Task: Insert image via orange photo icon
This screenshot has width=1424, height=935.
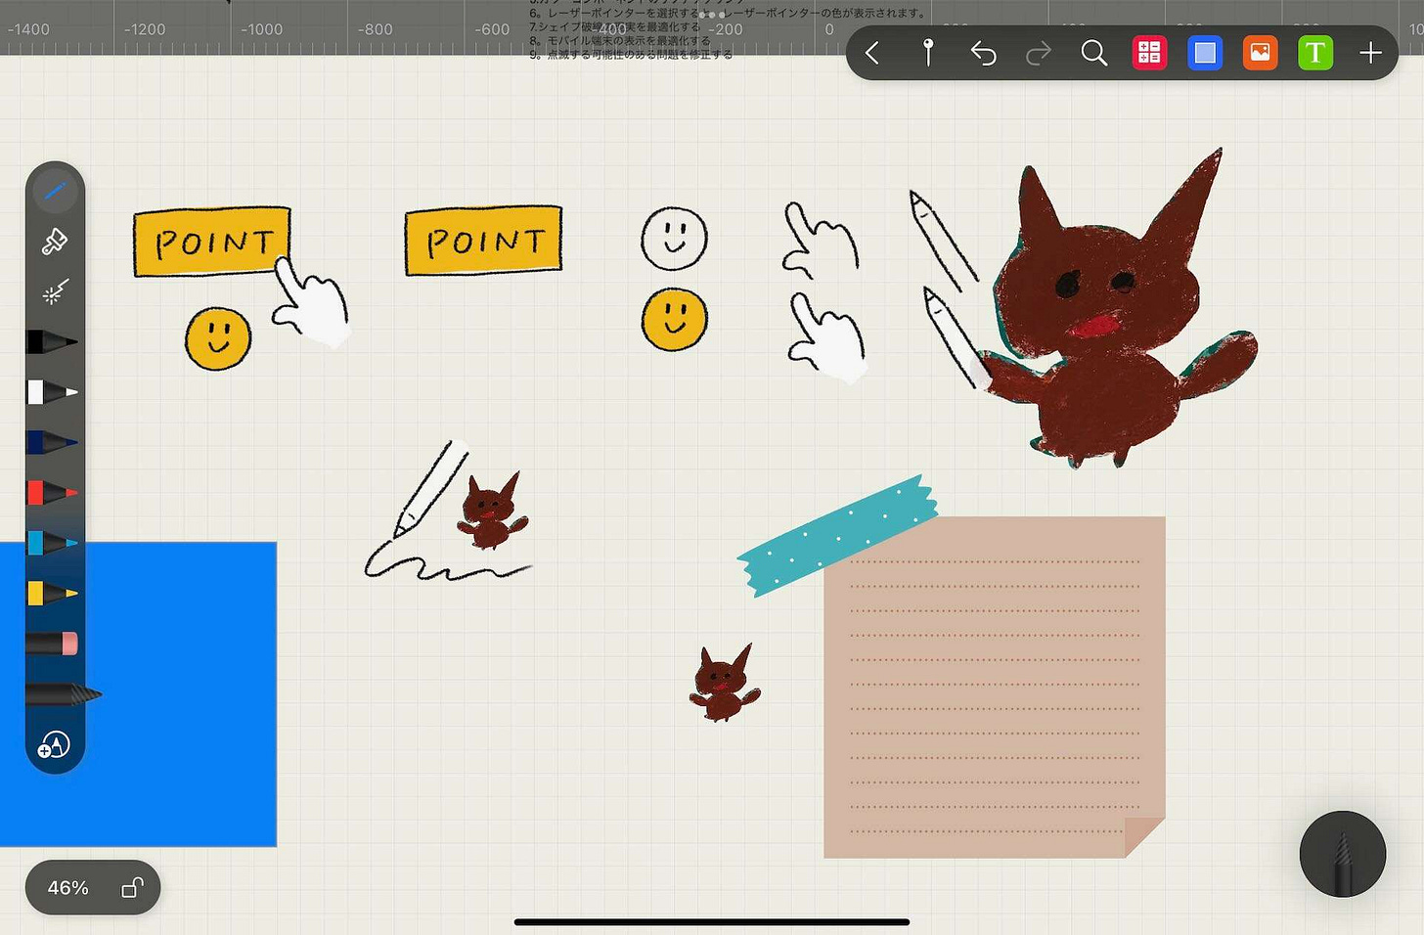Action: tap(1260, 53)
